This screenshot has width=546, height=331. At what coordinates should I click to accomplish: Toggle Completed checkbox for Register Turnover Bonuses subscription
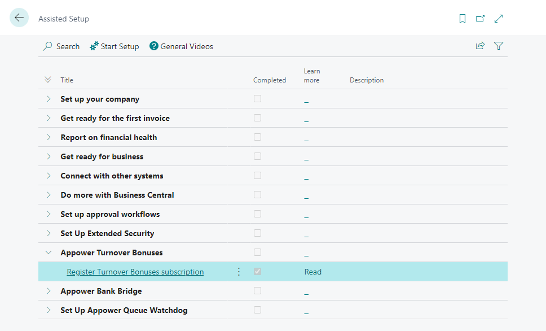[x=257, y=272]
